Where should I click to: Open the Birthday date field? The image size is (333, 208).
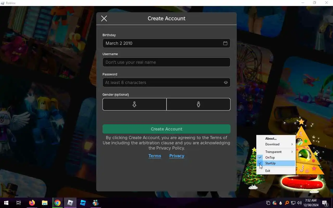tap(166, 43)
